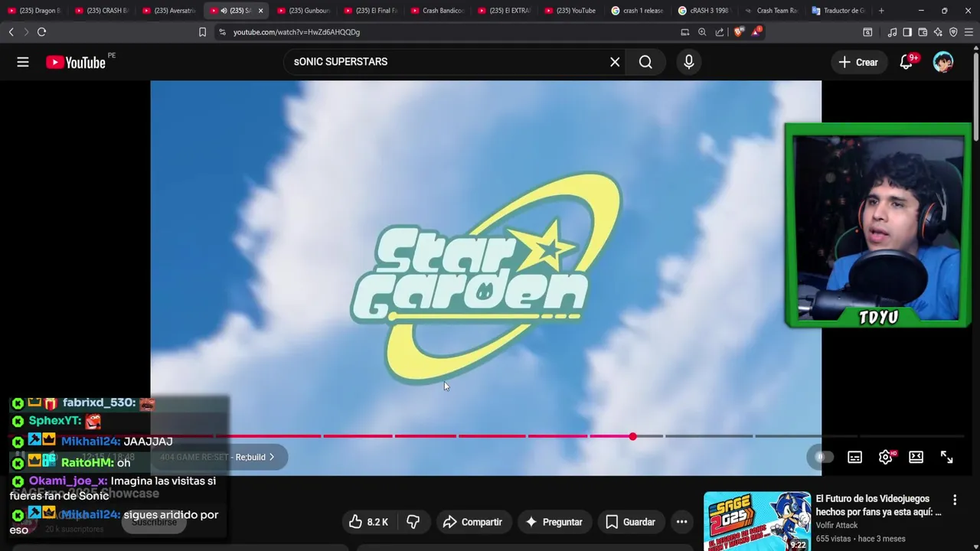The image size is (980, 551).
Task: Switch to the Dragon B tab
Action: click(x=34, y=11)
